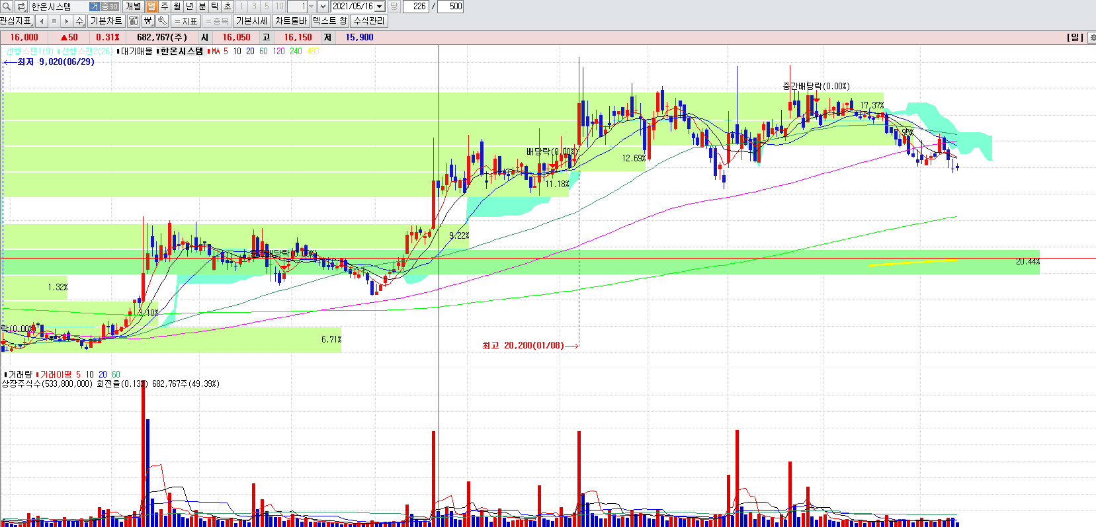Click the 기본차트 button
Viewport: 1096px width, 527px height.
click(x=106, y=21)
